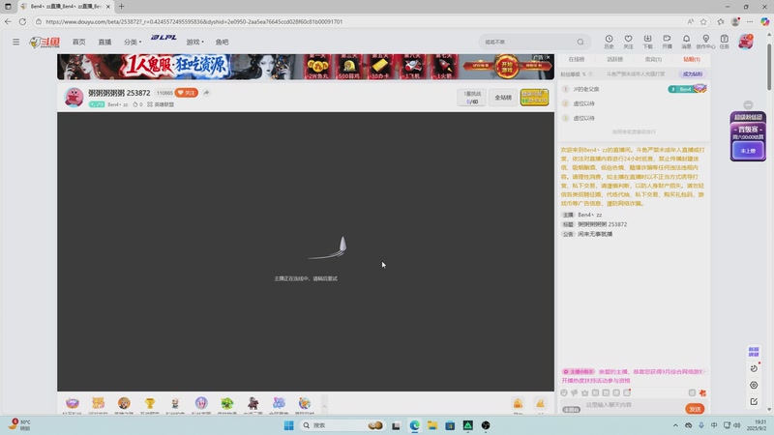This screenshot has width=774, height=435.
Task: Click the 成为钻粉 button
Action: coord(692,74)
